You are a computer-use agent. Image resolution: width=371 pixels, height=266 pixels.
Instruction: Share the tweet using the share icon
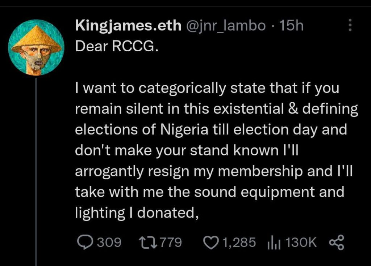coord(337,243)
